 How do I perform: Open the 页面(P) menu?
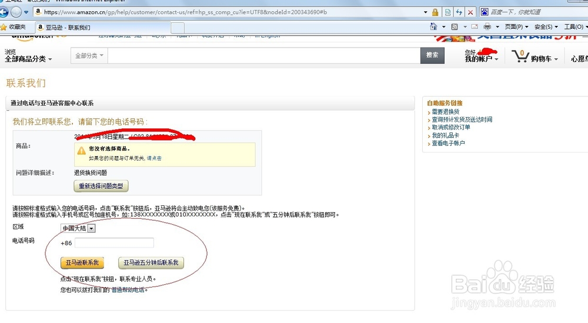[516, 26]
